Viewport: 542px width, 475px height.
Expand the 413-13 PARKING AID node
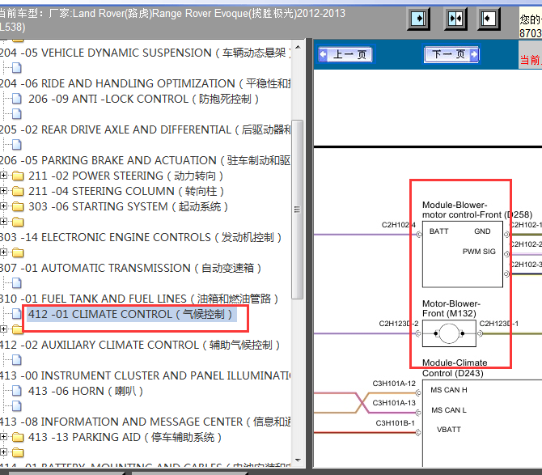(3, 437)
